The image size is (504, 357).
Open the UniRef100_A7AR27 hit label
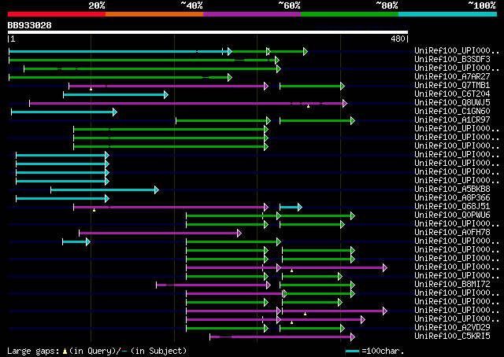click(x=452, y=77)
